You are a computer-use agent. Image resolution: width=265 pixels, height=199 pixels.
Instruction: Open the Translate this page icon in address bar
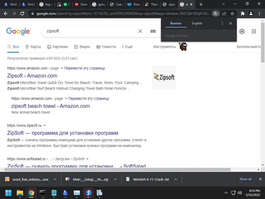[216, 13]
